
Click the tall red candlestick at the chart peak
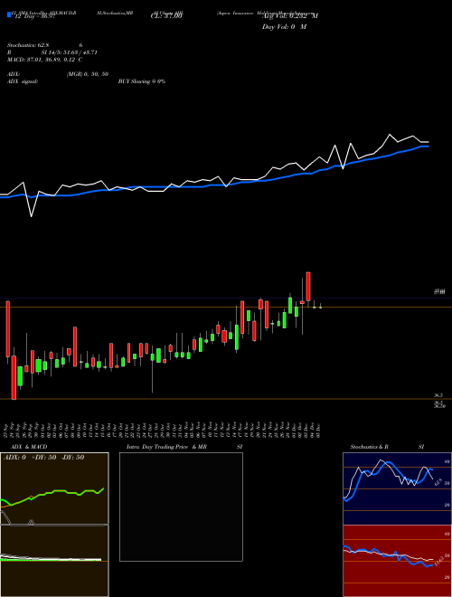[x=308, y=287]
